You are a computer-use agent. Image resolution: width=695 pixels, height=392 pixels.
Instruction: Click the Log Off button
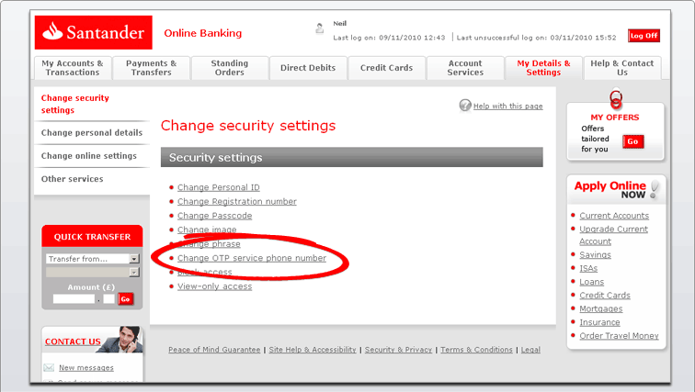point(644,36)
